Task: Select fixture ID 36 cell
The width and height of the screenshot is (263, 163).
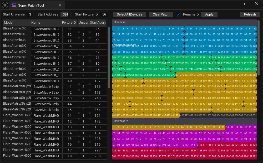Action: [x=70, y=58]
